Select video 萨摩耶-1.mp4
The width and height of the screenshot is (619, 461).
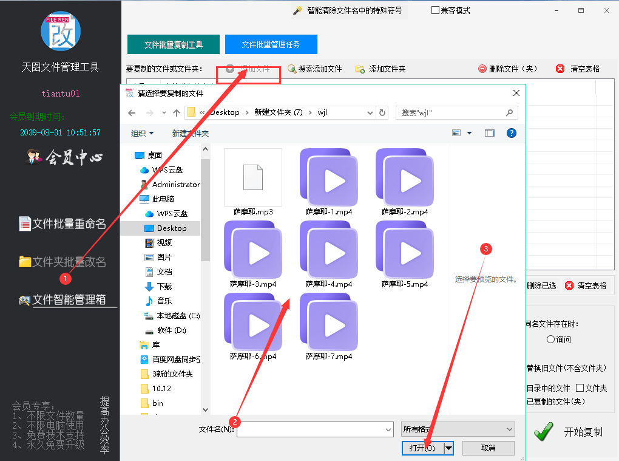coord(329,182)
